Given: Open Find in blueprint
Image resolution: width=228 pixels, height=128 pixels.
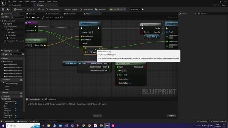Looking at the screenshot, I should point(41,9).
